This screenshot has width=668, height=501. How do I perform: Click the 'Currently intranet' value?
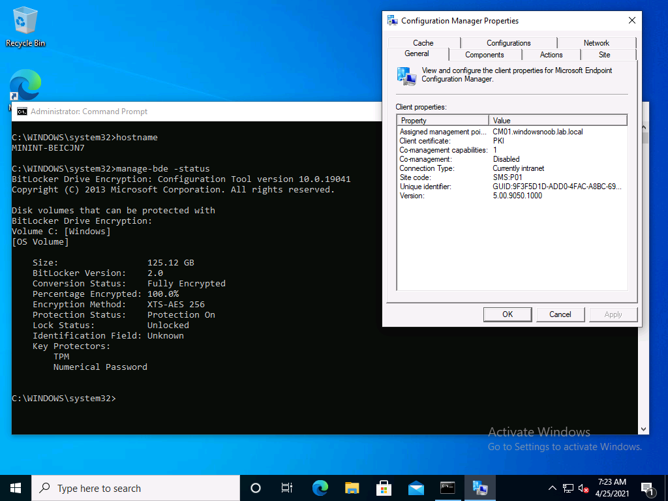[519, 168]
